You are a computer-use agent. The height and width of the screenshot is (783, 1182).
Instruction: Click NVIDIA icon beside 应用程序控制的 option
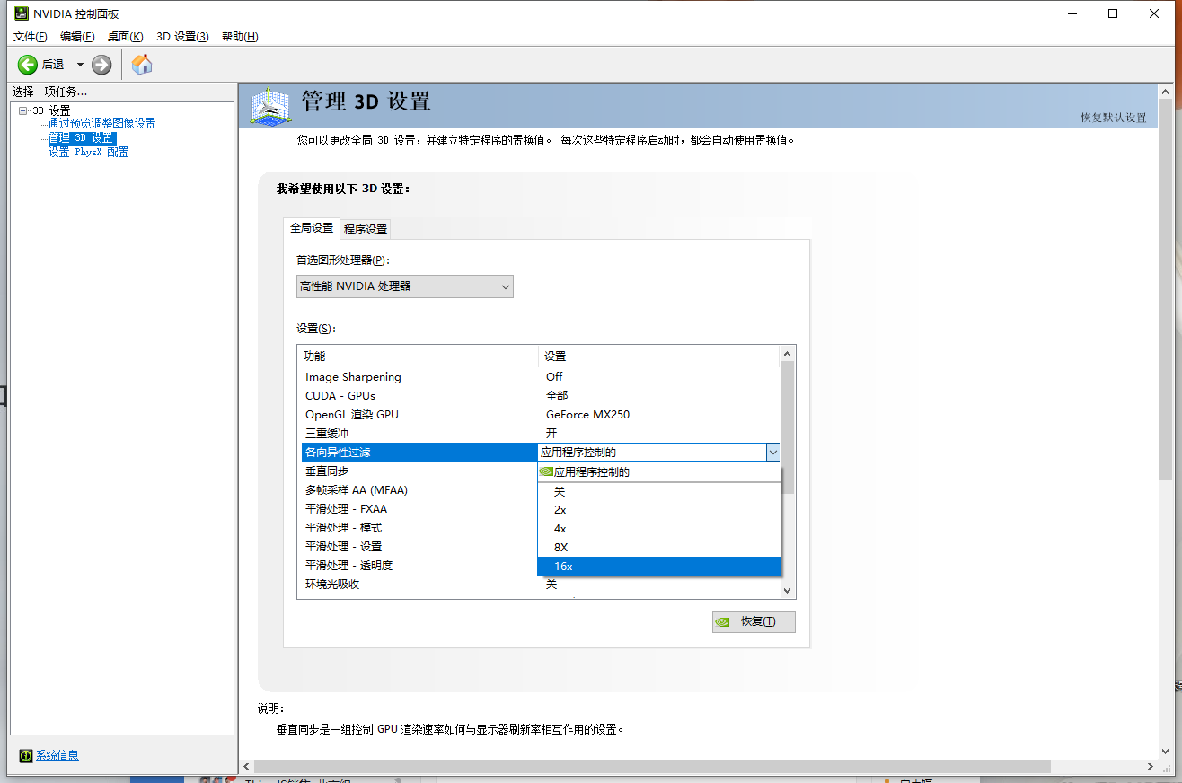[545, 471]
